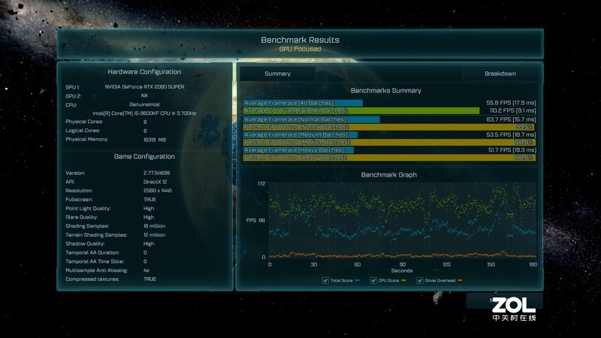Image resolution: width=601 pixels, height=338 pixels.
Task: Click the "Benchmark Results" title
Action: [x=300, y=40]
